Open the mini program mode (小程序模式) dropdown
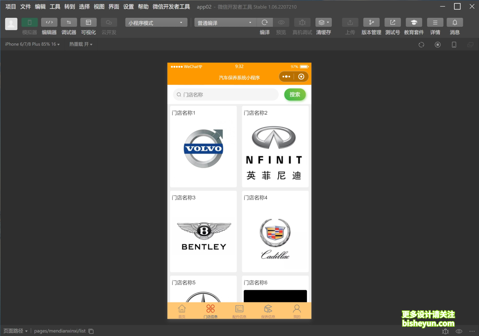This screenshot has height=336, width=479. tap(156, 23)
